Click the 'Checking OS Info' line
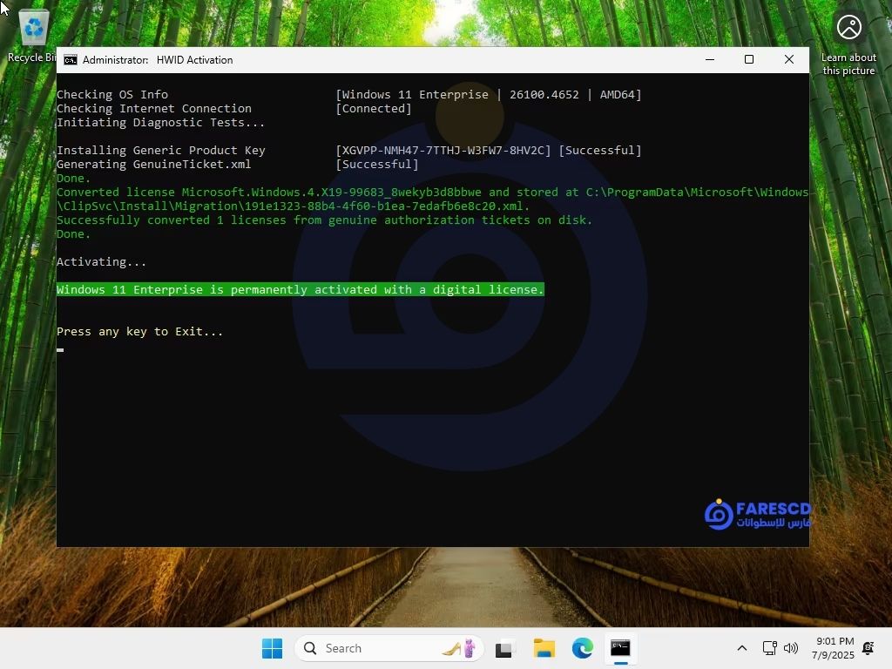Viewport: 892px width, 669px height. (112, 94)
